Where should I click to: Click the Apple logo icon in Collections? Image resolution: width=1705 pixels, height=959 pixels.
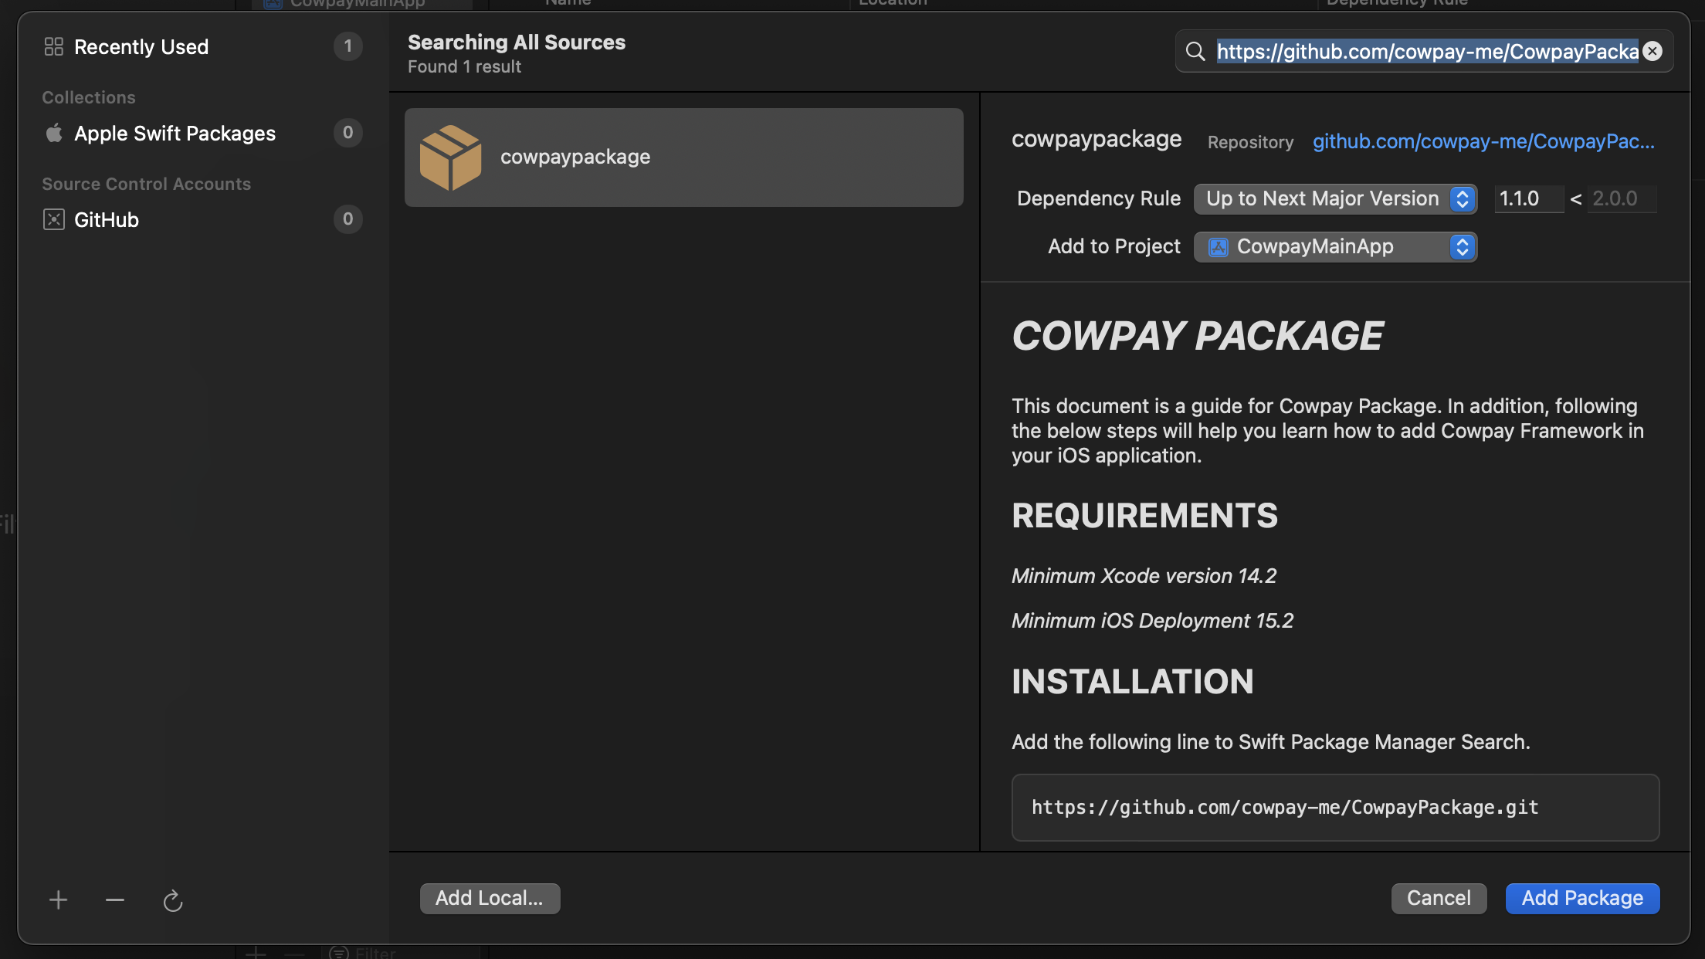[x=53, y=134]
